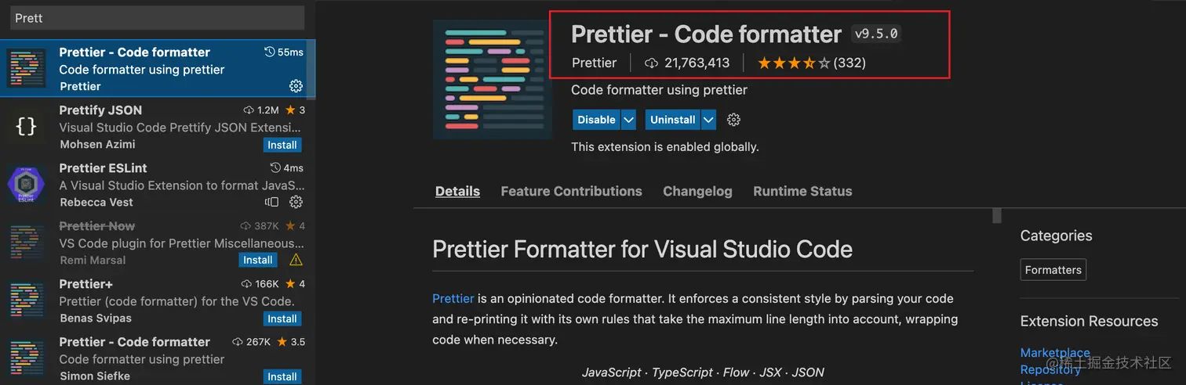Uninstall the Prettier extension
Screen dimensions: 1186x385
point(672,120)
